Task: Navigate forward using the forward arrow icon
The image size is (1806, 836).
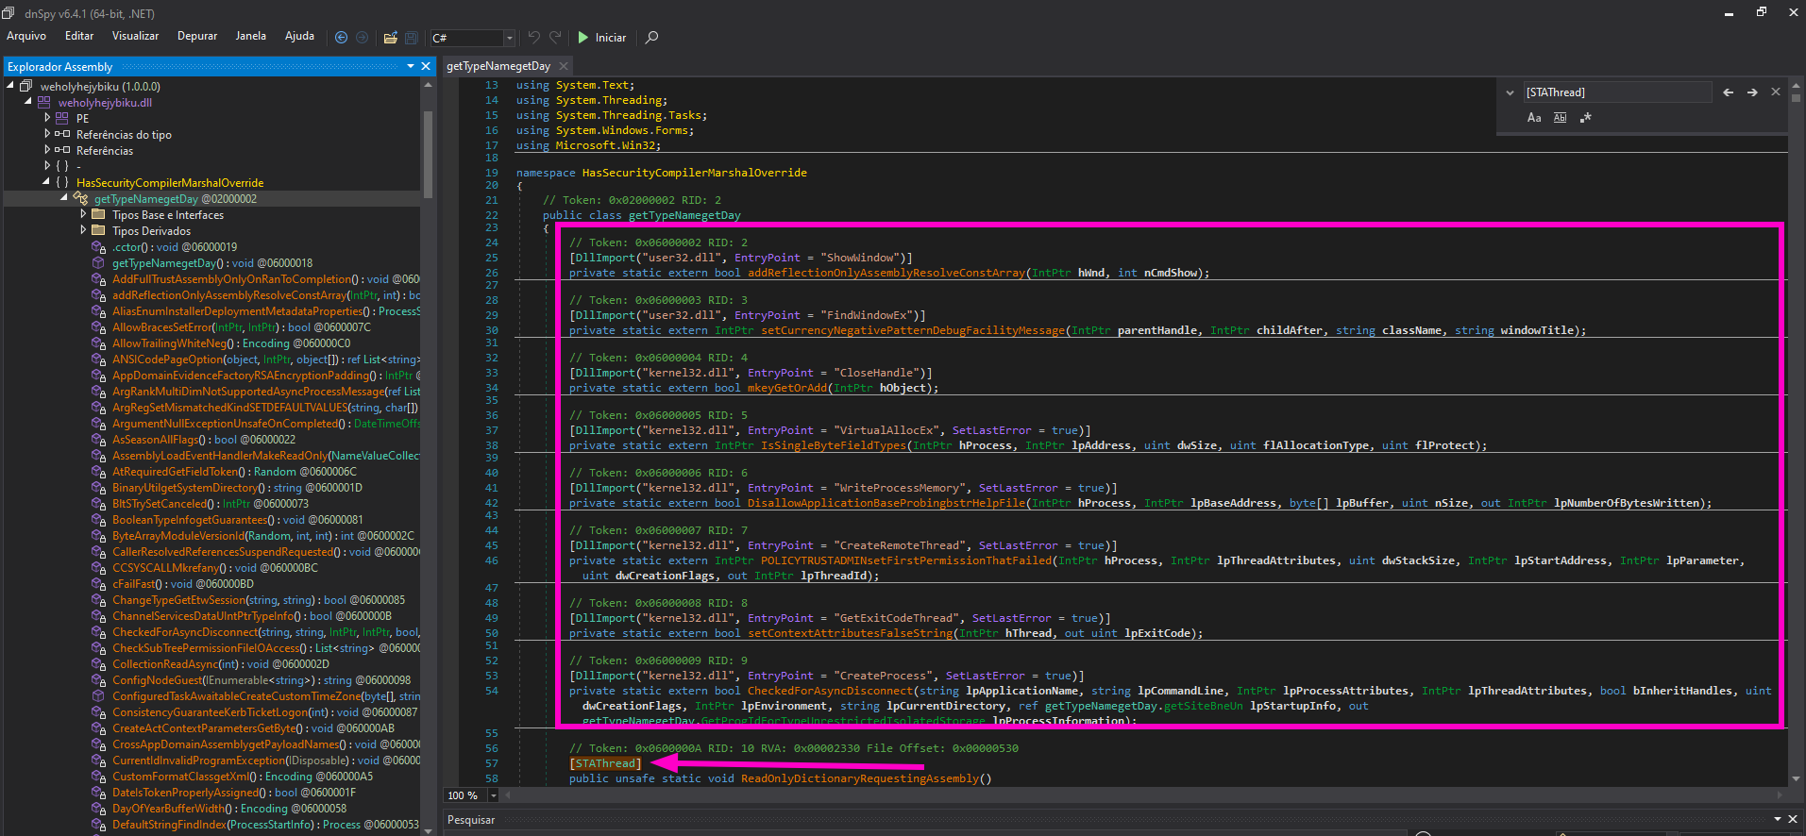Action: click(x=363, y=38)
